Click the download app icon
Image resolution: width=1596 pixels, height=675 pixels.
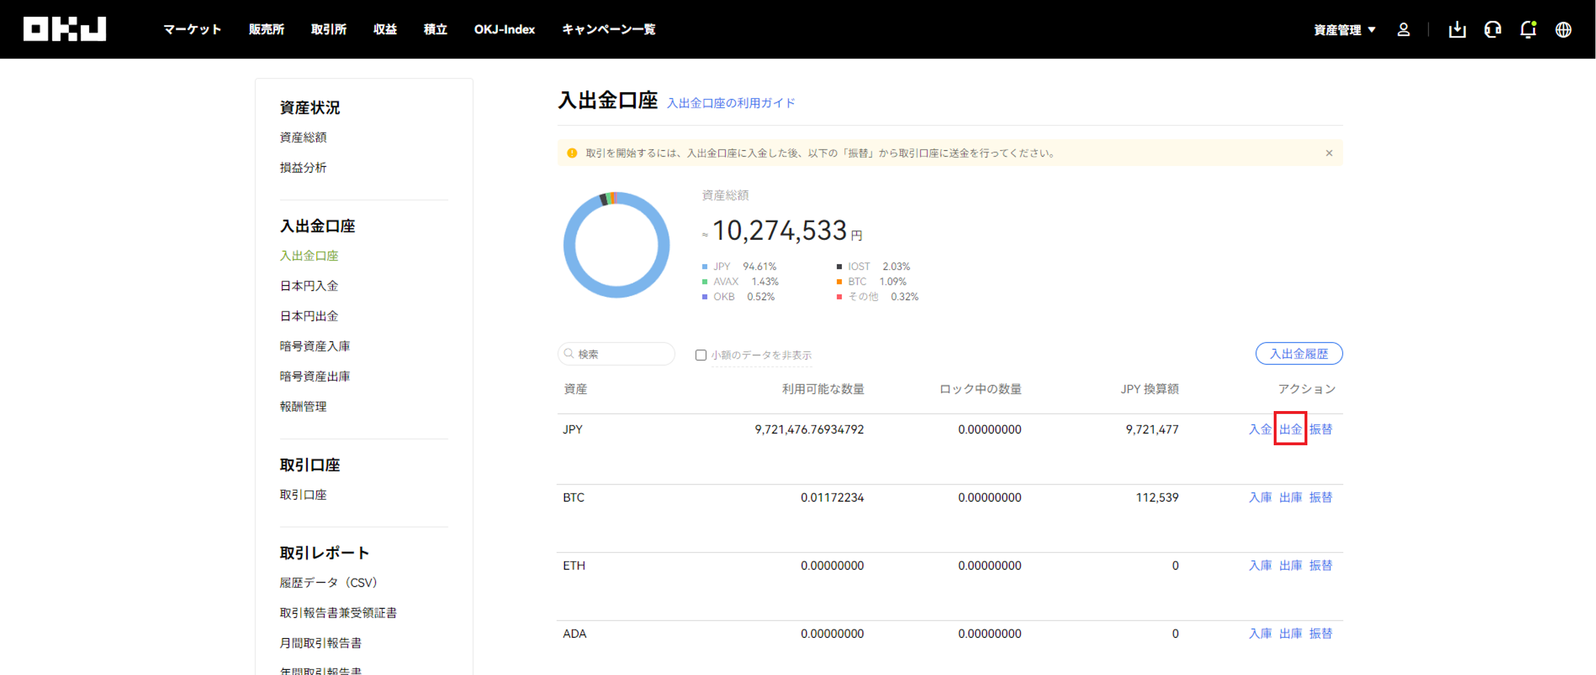pyautogui.click(x=1457, y=30)
